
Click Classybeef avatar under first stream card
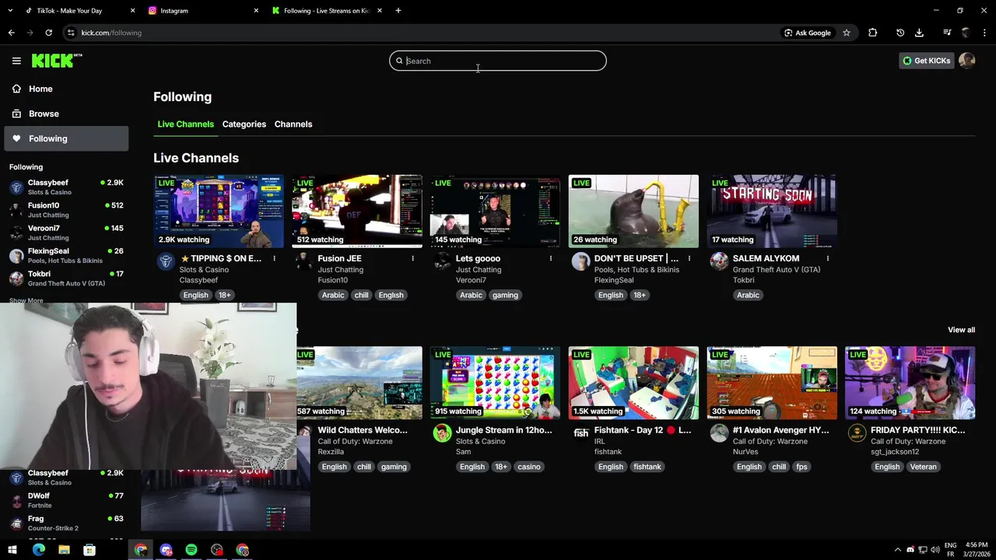[165, 261]
